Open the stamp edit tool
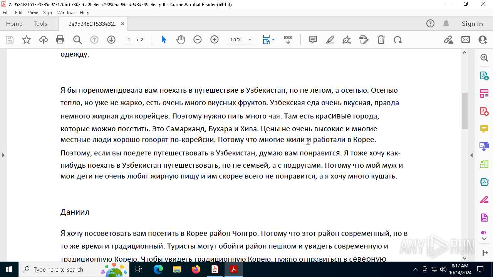The width and height of the screenshot is (493, 277). (364, 40)
